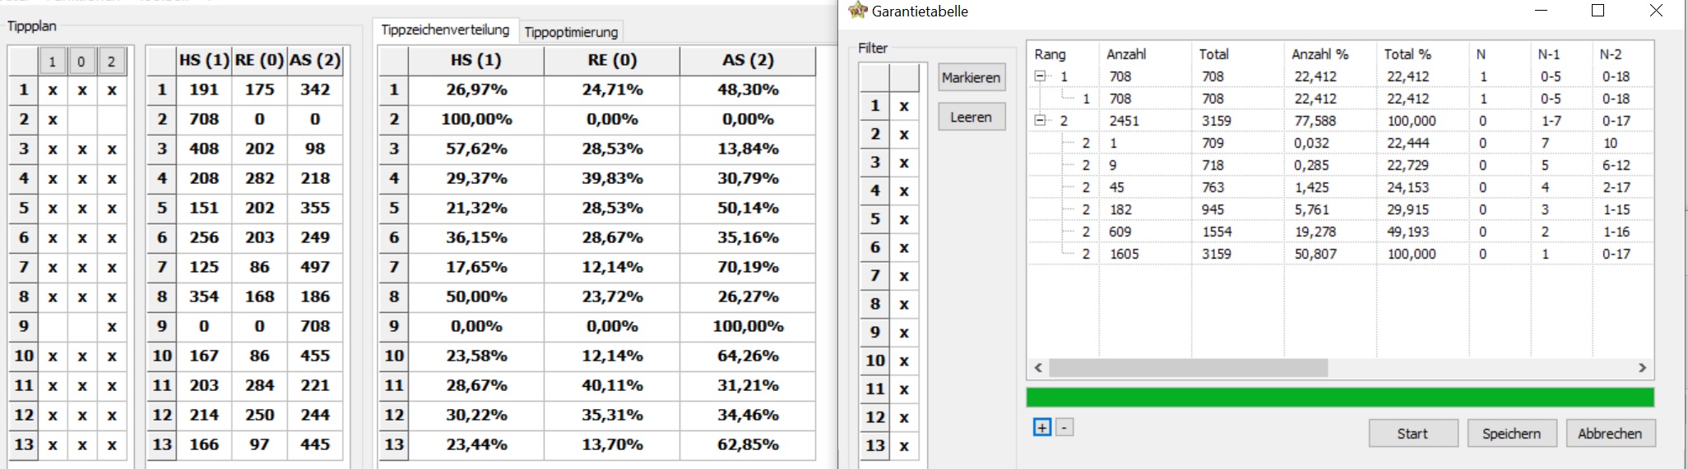Click column header 0 in Tippplan

[81, 61]
